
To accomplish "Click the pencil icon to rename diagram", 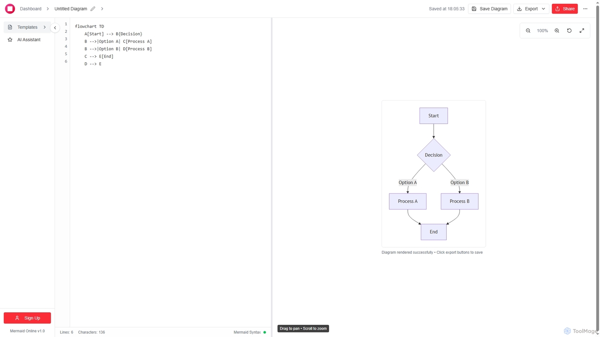I will point(93,9).
